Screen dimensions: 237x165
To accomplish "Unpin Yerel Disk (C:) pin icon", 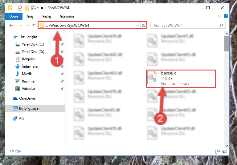I will coord(62,44).
